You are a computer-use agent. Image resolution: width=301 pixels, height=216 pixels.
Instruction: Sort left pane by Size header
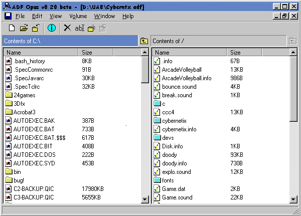[96, 52]
